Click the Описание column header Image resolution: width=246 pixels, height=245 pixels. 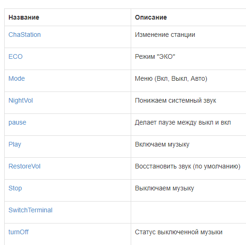pos(151,17)
